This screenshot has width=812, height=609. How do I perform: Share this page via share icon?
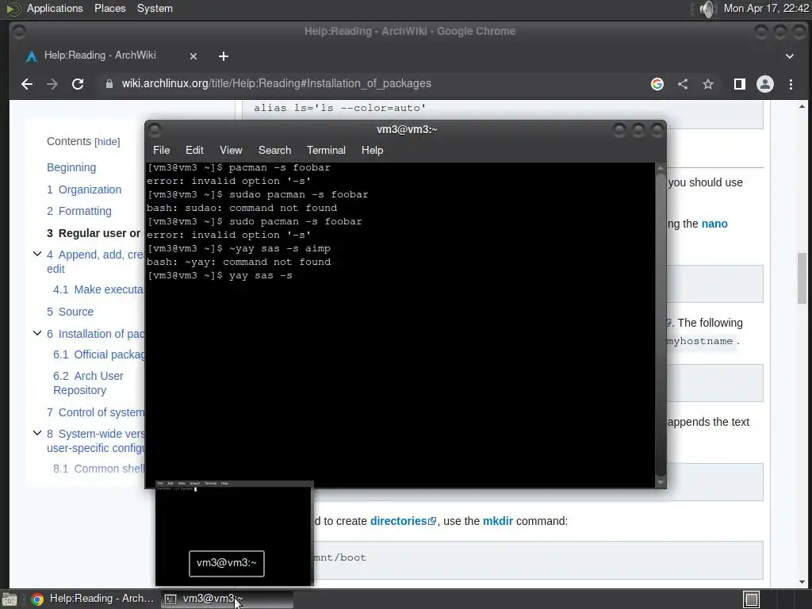click(683, 84)
